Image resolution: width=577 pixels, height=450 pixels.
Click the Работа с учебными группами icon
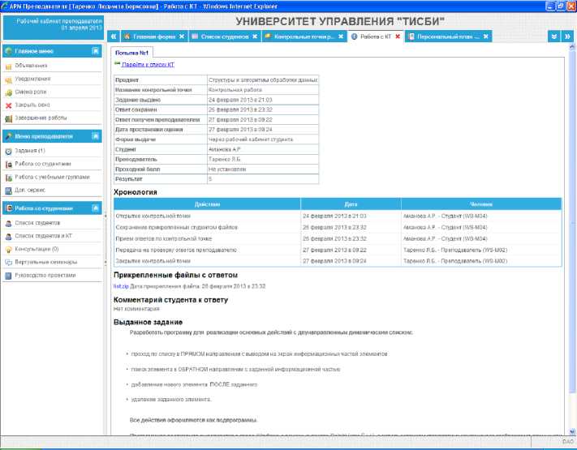(x=8, y=178)
